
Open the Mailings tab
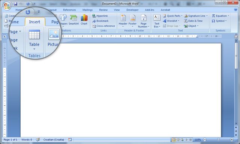click(87, 10)
